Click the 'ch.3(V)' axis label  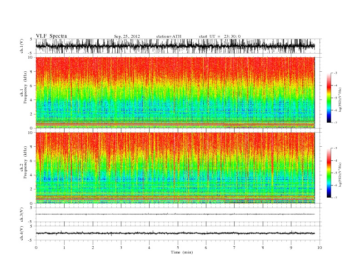coord(22,215)
